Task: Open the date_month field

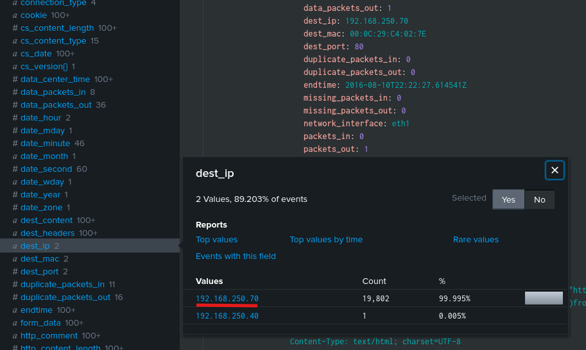Action: coord(44,156)
